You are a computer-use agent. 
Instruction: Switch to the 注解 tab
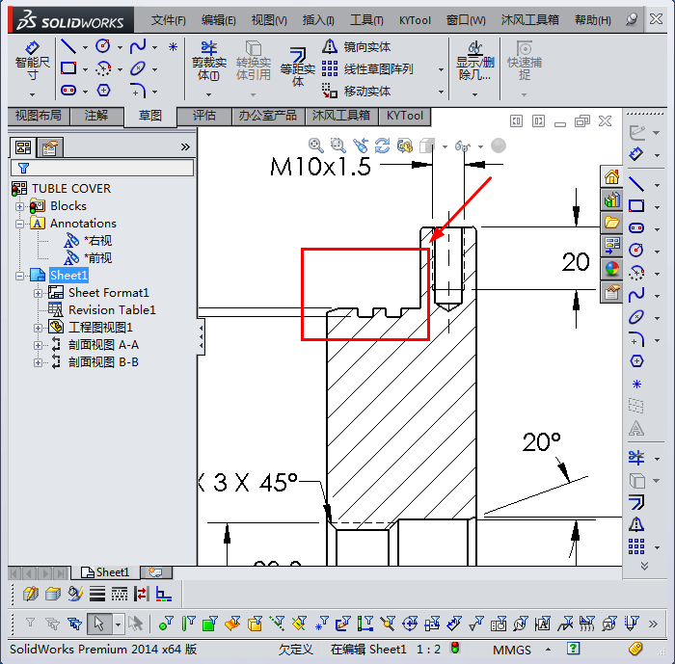(96, 116)
